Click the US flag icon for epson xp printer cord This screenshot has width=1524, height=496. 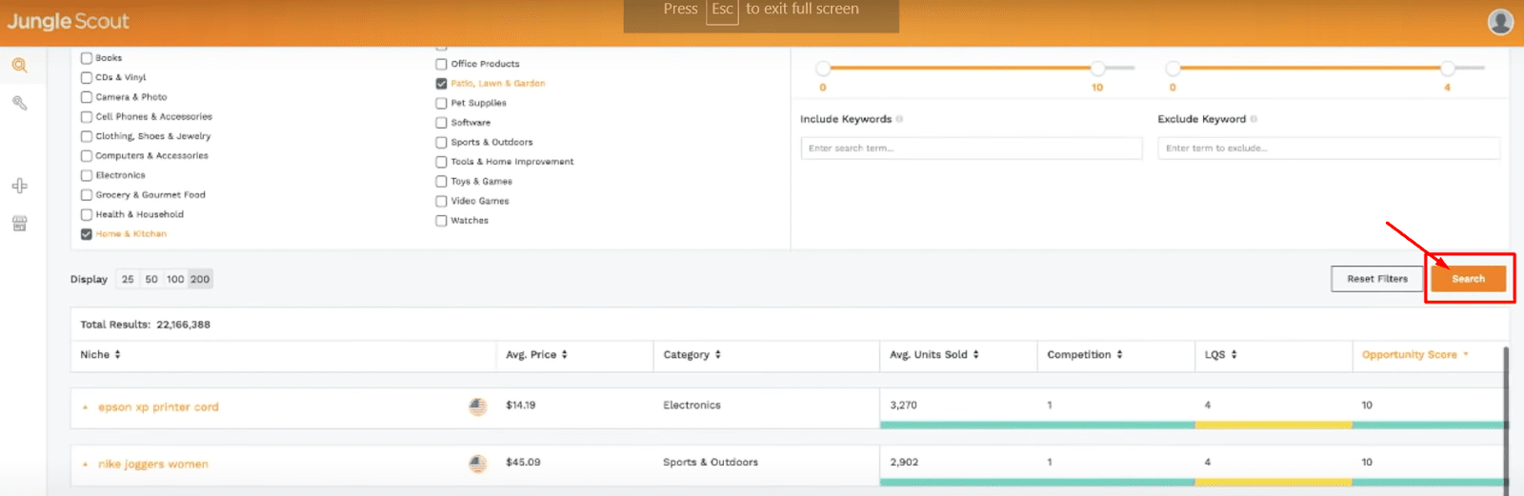(x=477, y=407)
